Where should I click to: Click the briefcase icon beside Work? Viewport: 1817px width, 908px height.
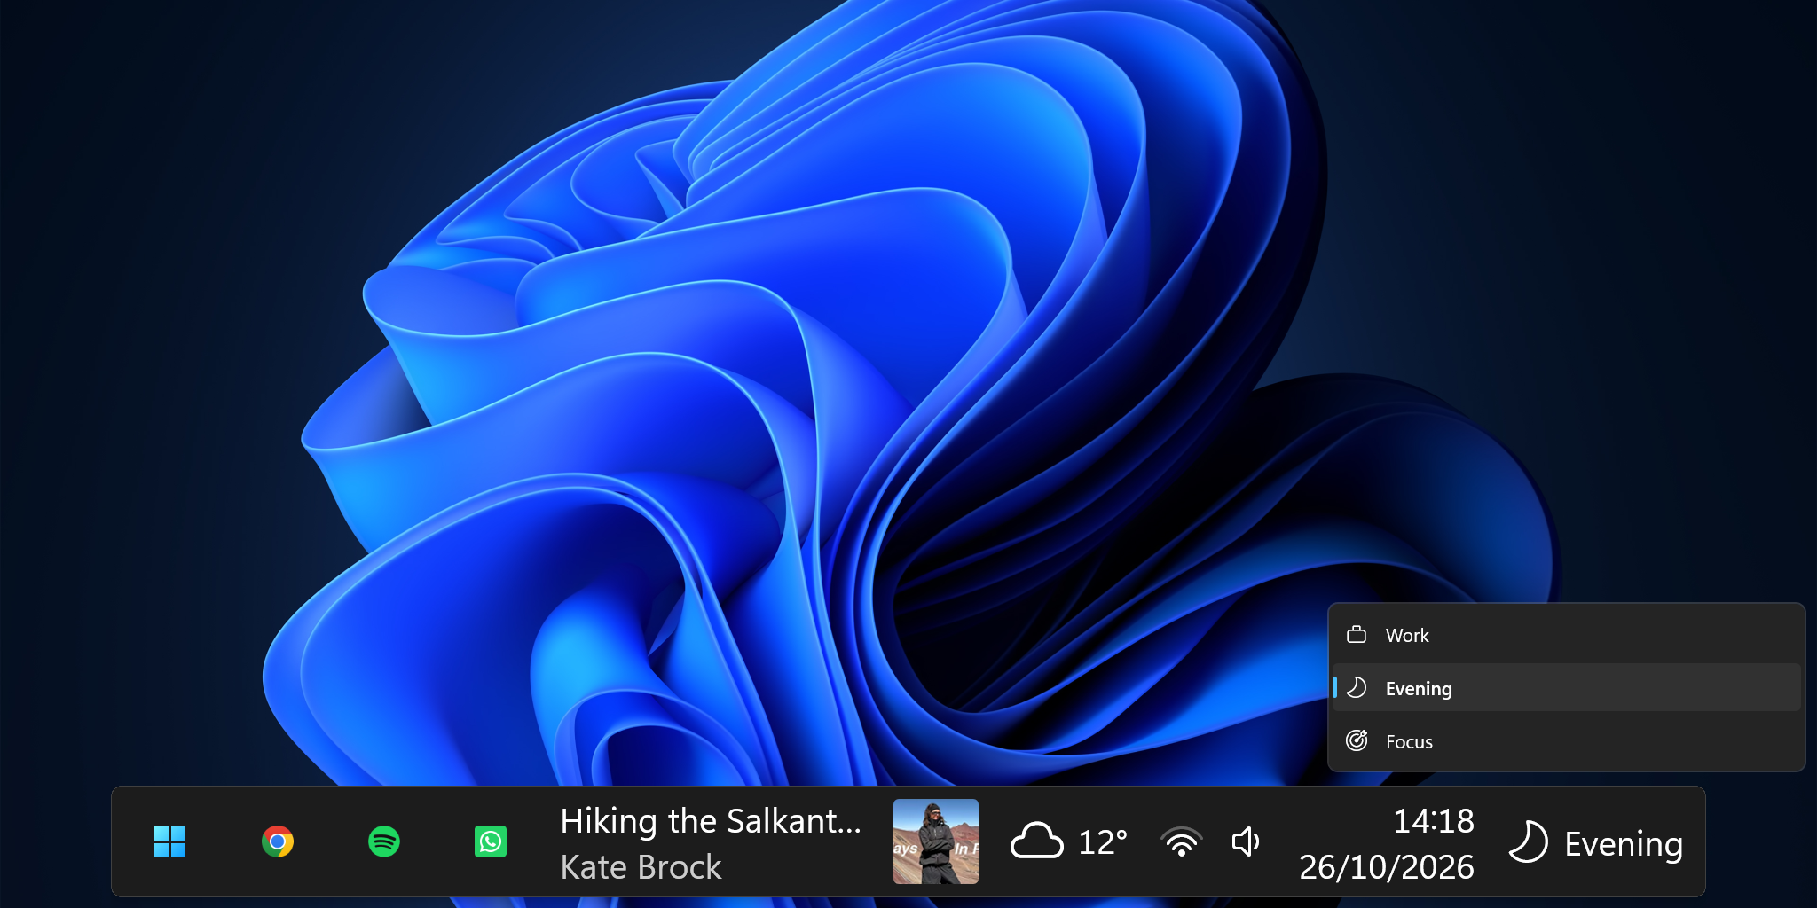coord(1357,635)
